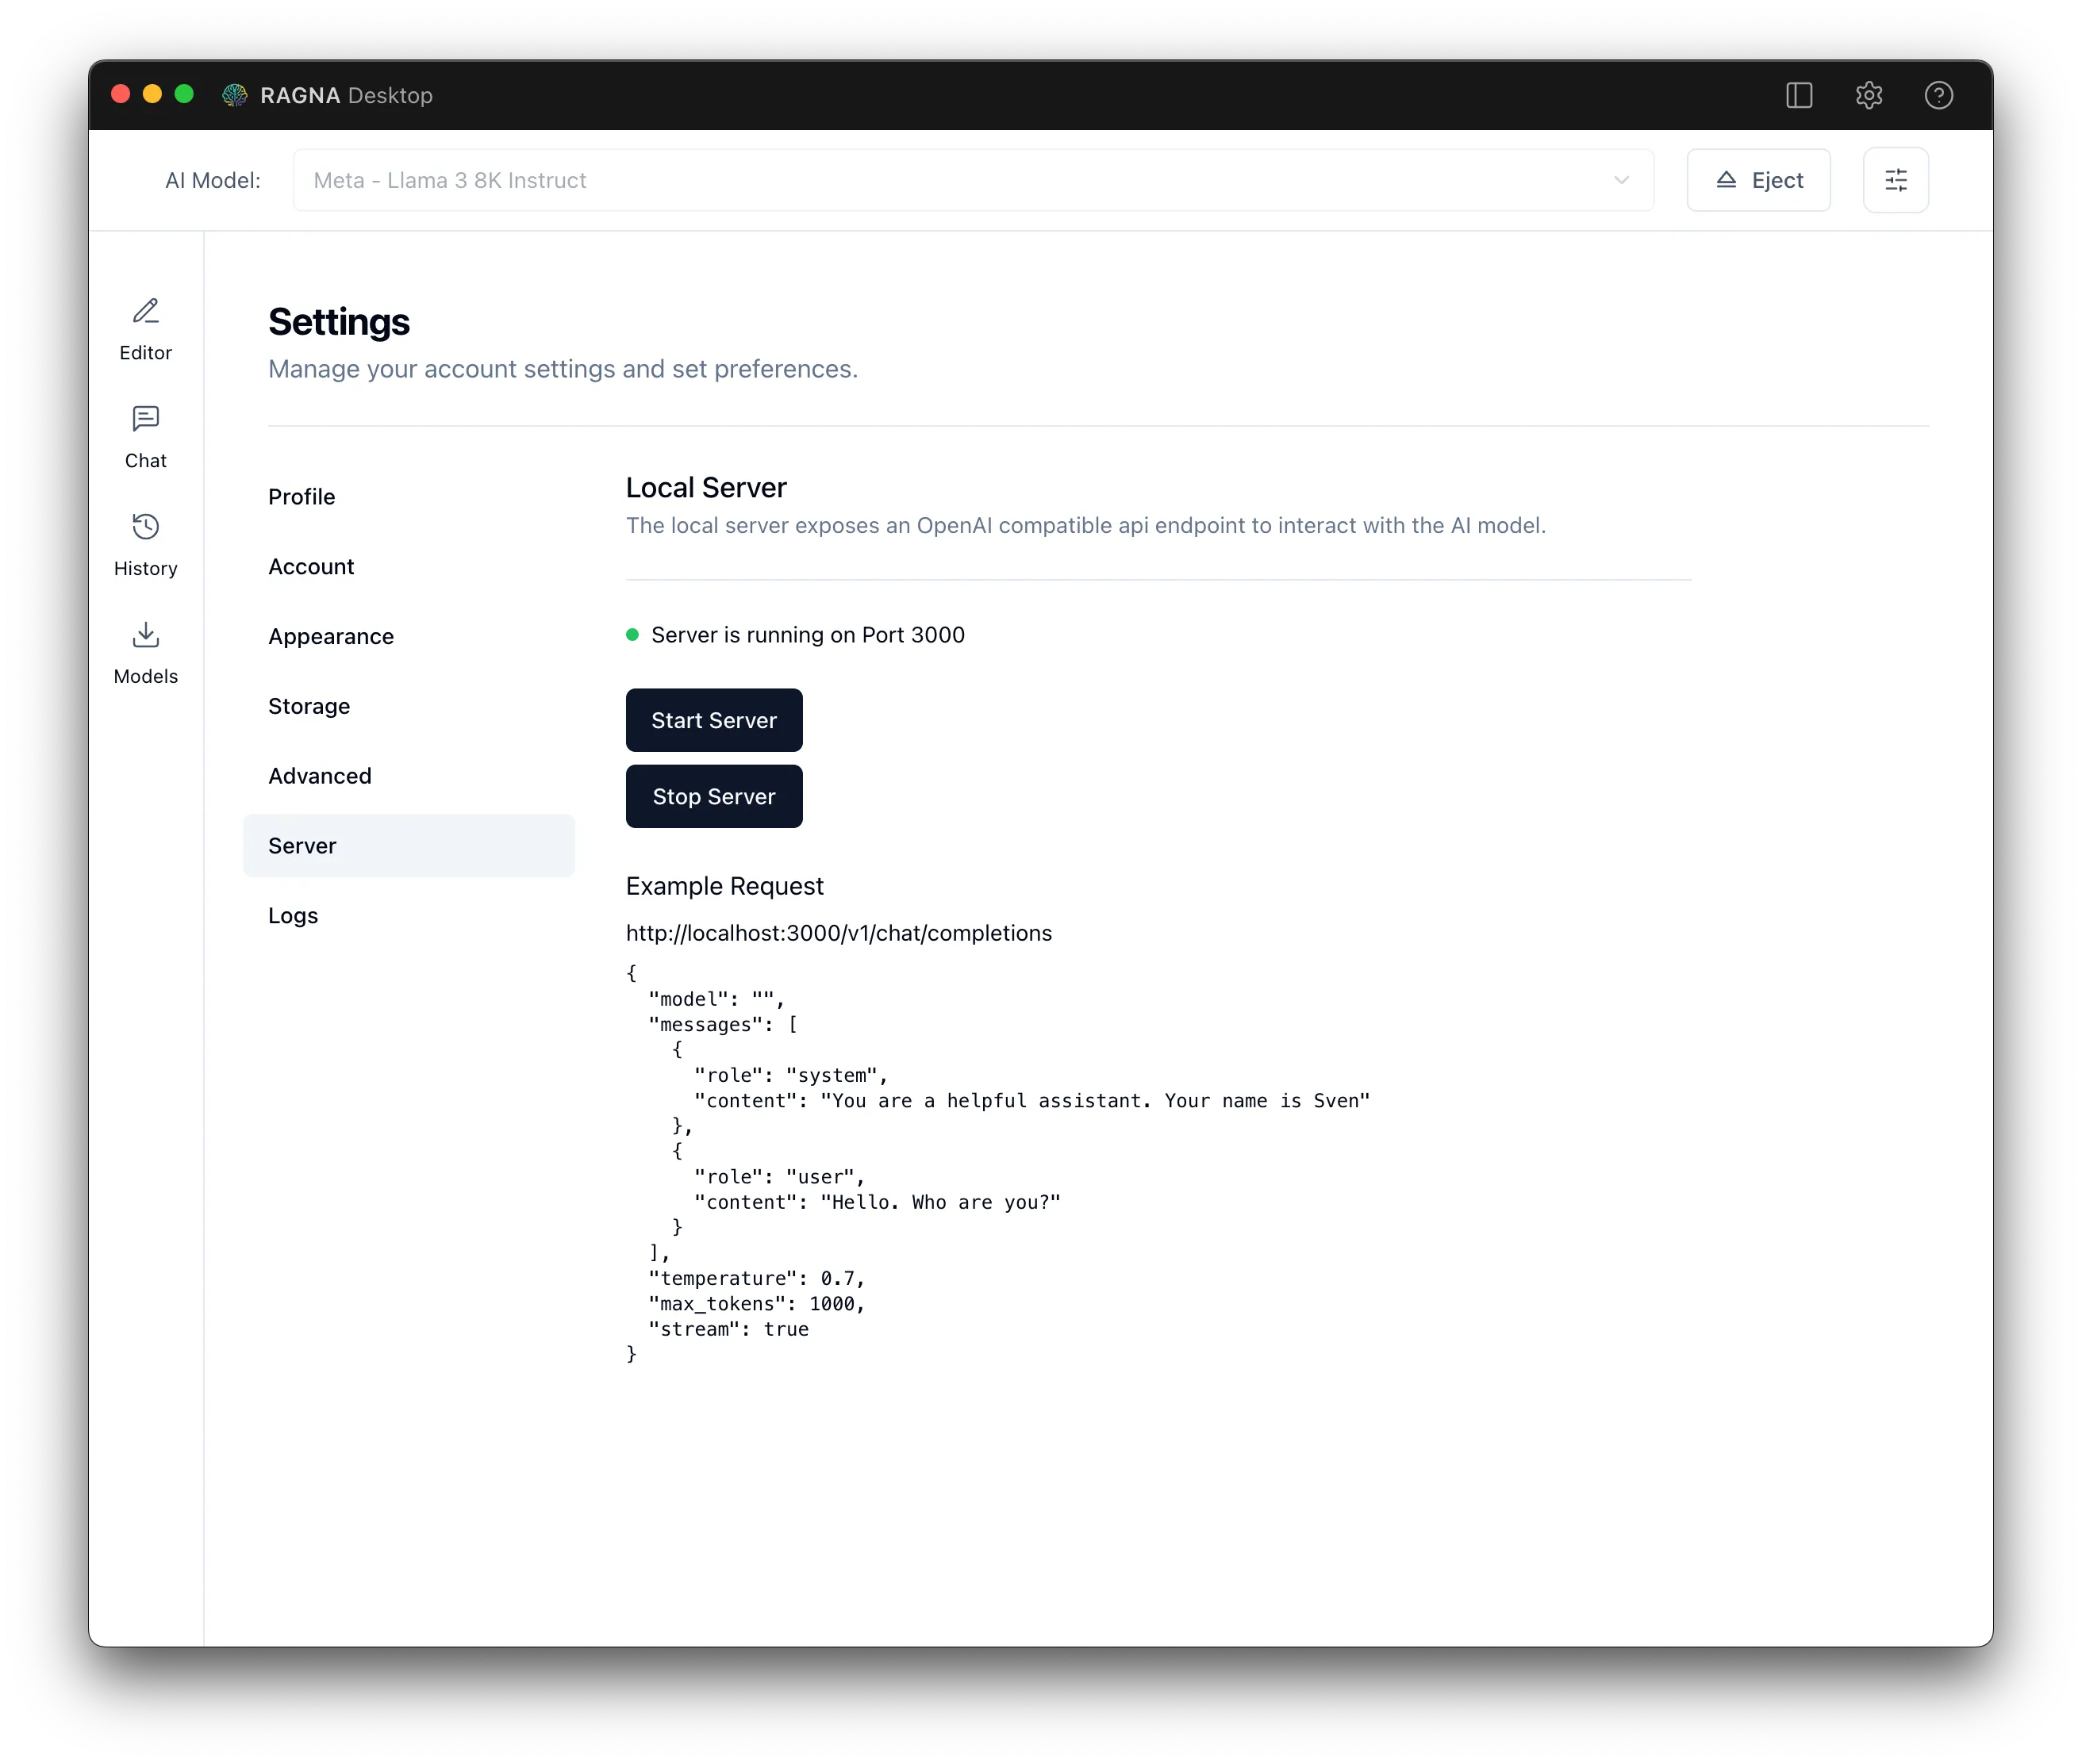Screen dimensions: 2082x1764
Task: Open the Profile settings section
Action: tap(302, 496)
